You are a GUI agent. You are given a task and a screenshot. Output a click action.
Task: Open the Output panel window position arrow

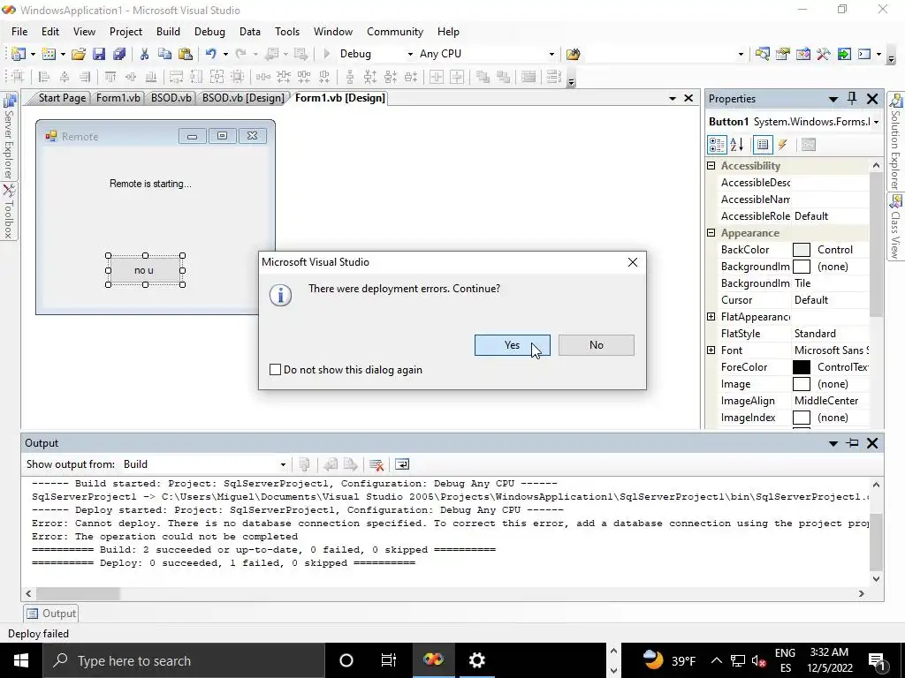point(833,443)
